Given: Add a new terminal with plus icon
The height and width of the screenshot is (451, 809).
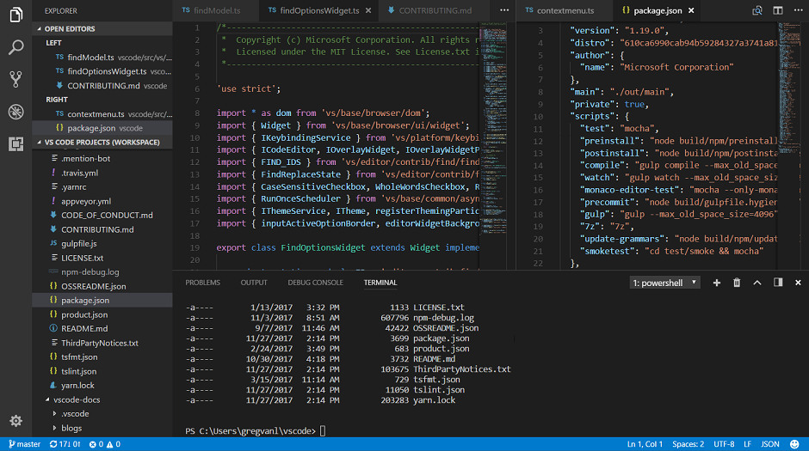Looking at the screenshot, I should 717,283.
